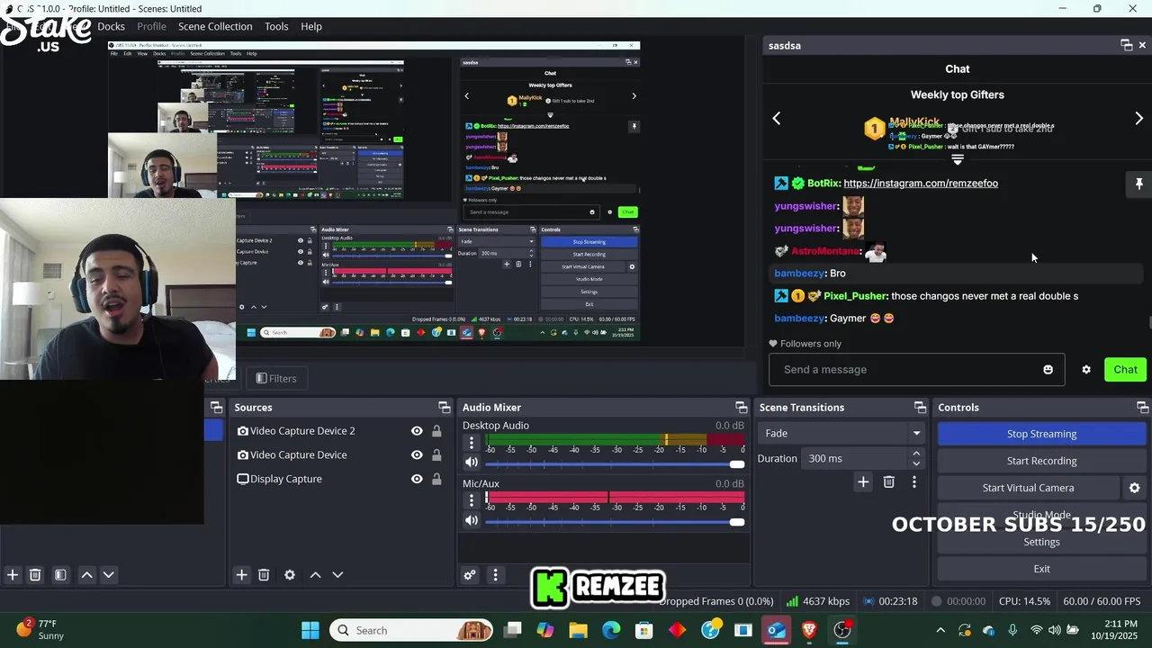Screen dimensions: 1152x648
Task: Open Desktop Audio options three-dot menu
Action: tap(471, 443)
